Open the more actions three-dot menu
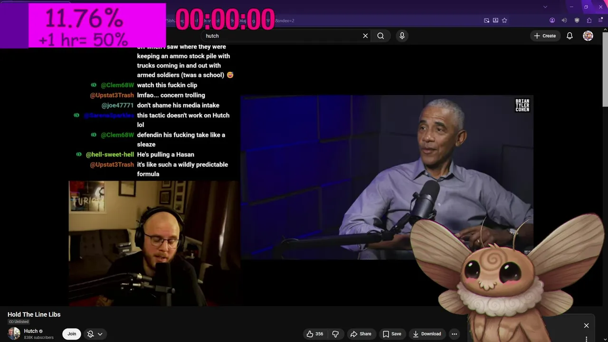This screenshot has width=608, height=342. coord(454,334)
